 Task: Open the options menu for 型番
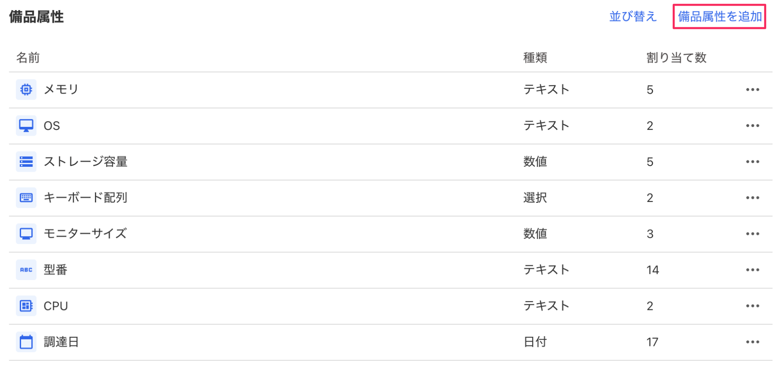coord(753,270)
